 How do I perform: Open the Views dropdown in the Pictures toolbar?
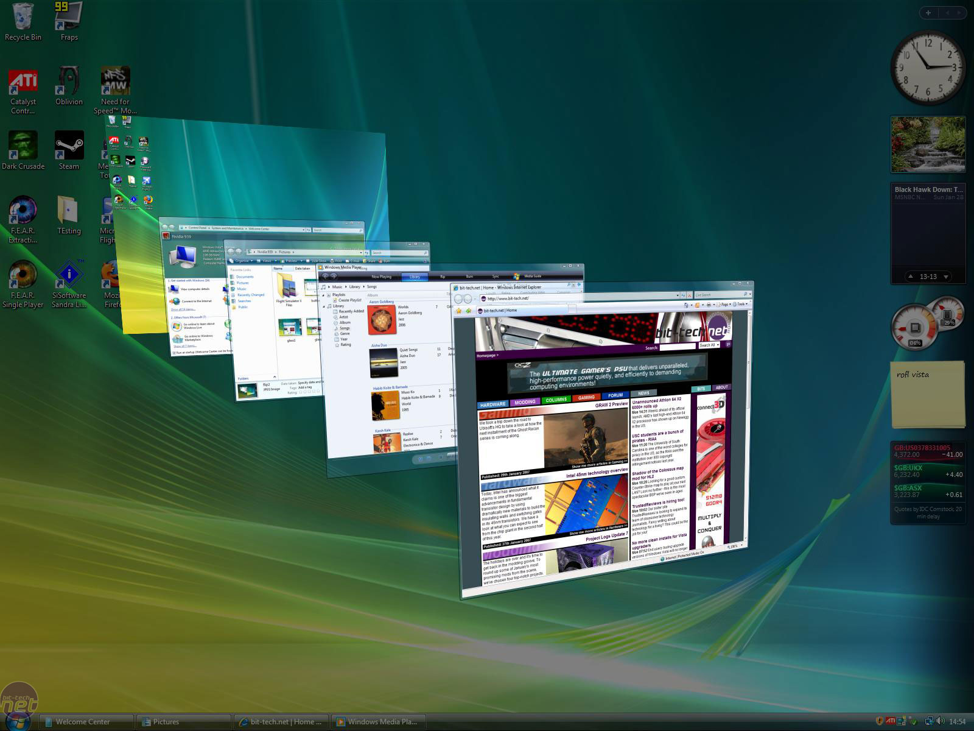[x=267, y=261]
